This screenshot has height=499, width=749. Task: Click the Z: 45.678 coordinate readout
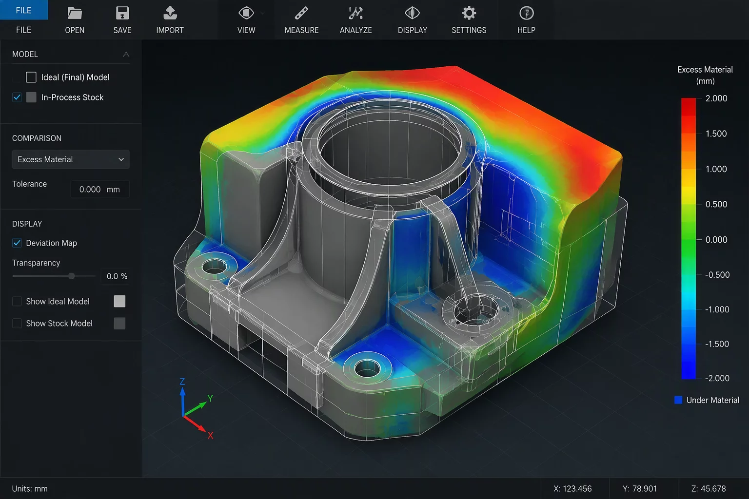(x=709, y=489)
